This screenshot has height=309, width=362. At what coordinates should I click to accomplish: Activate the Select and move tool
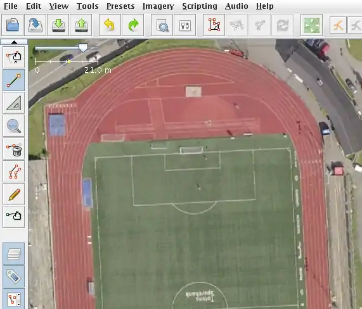pyautogui.click(x=13, y=57)
